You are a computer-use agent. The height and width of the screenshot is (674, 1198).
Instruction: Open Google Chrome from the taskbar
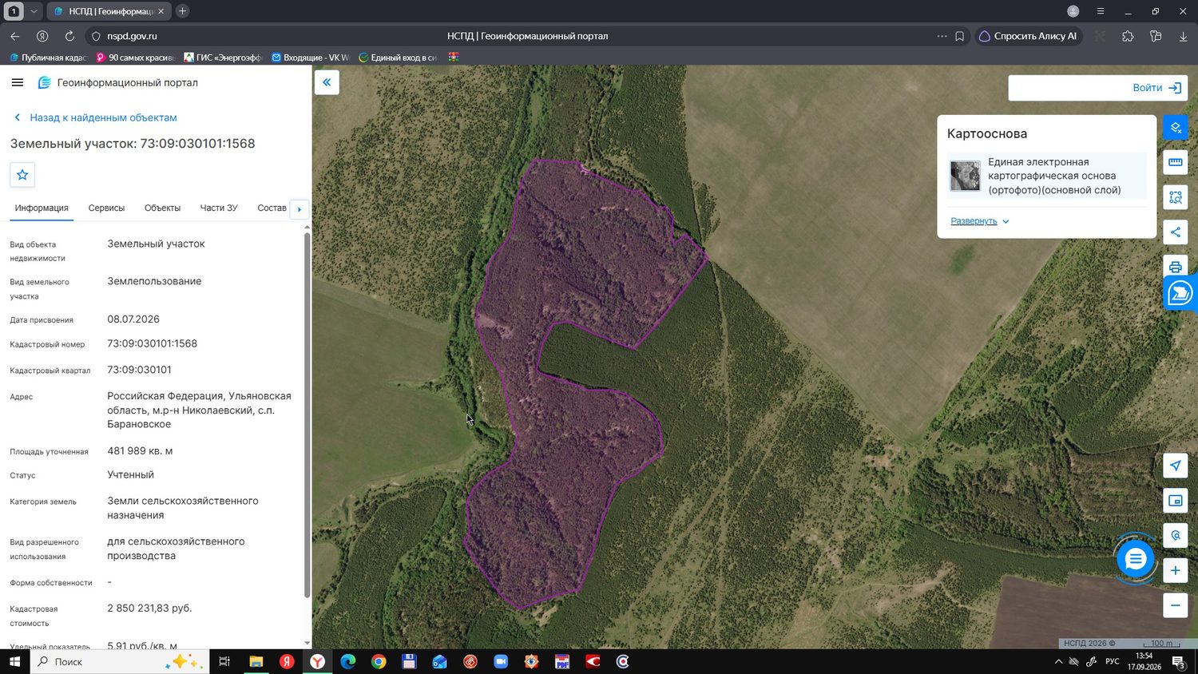pos(379,661)
